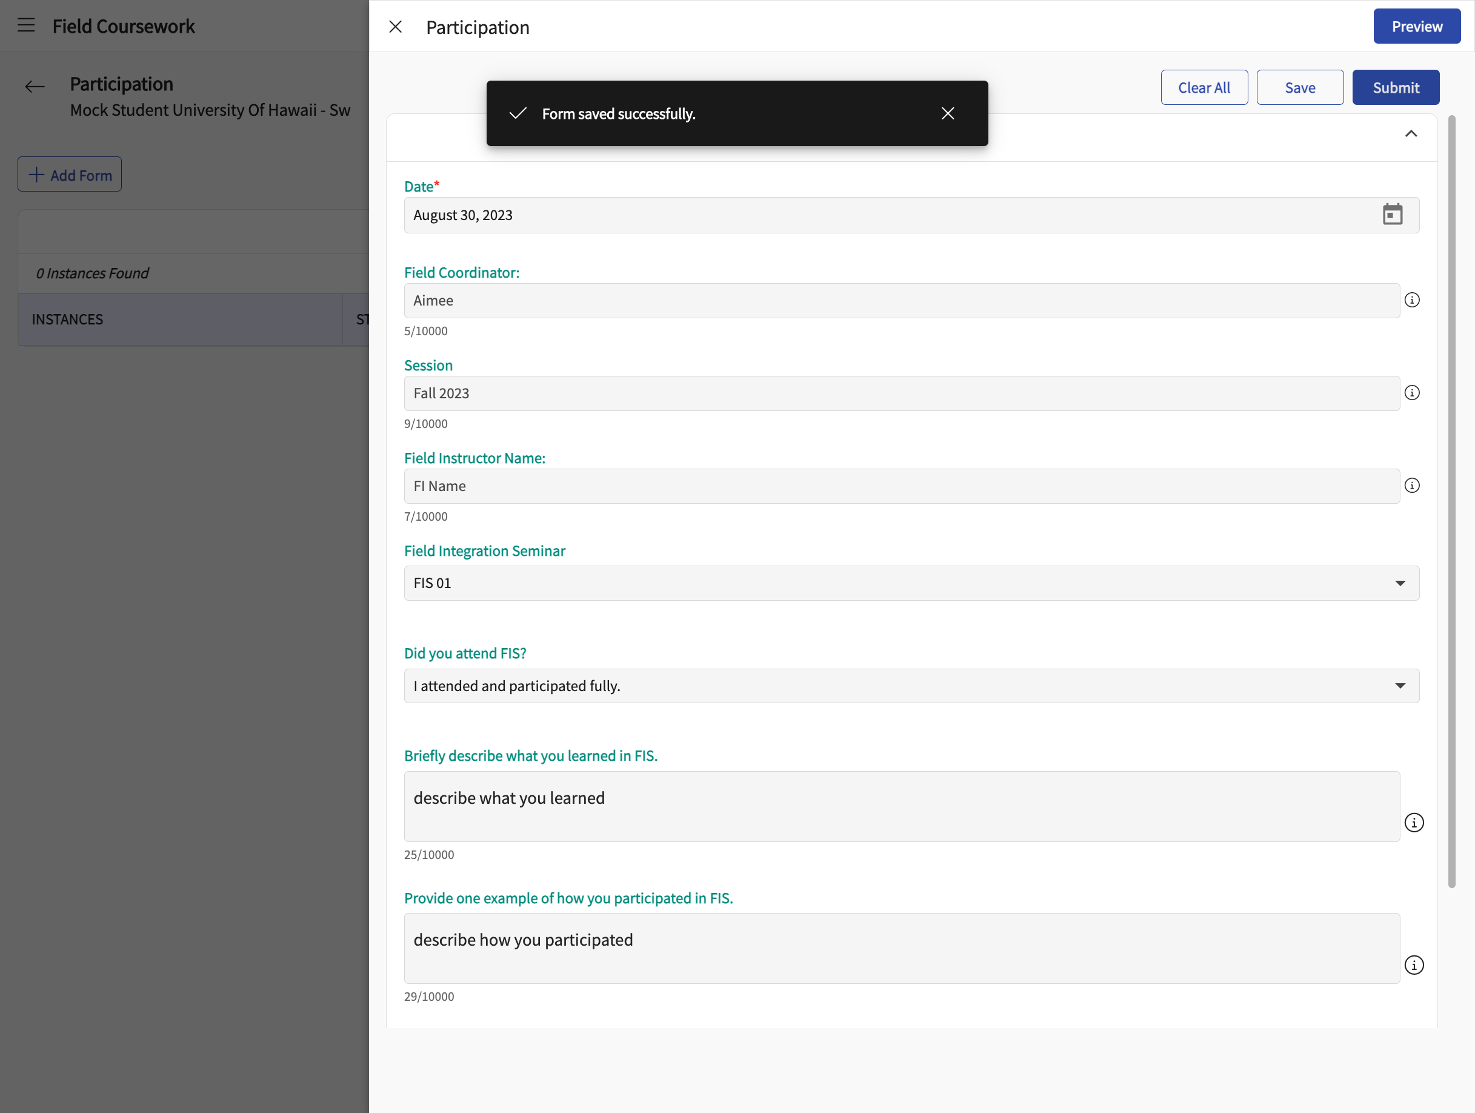Open the Field Integration Seminar dropdown
The image size is (1475, 1113).
(x=911, y=583)
